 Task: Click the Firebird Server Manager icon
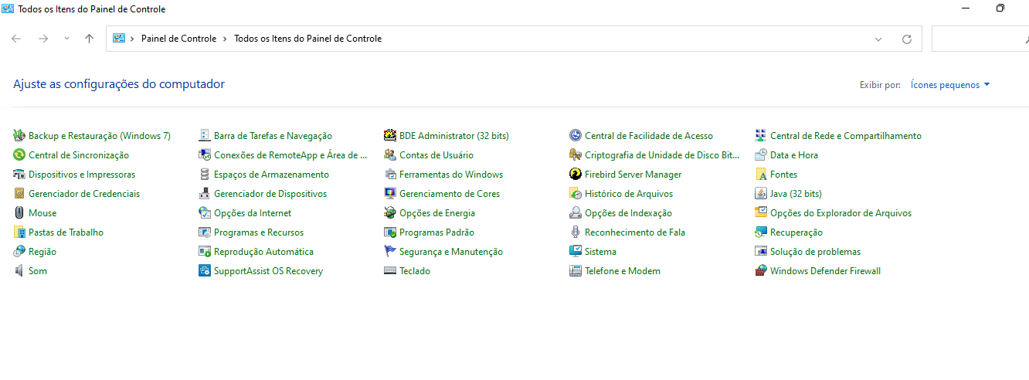pyautogui.click(x=576, y=175)
